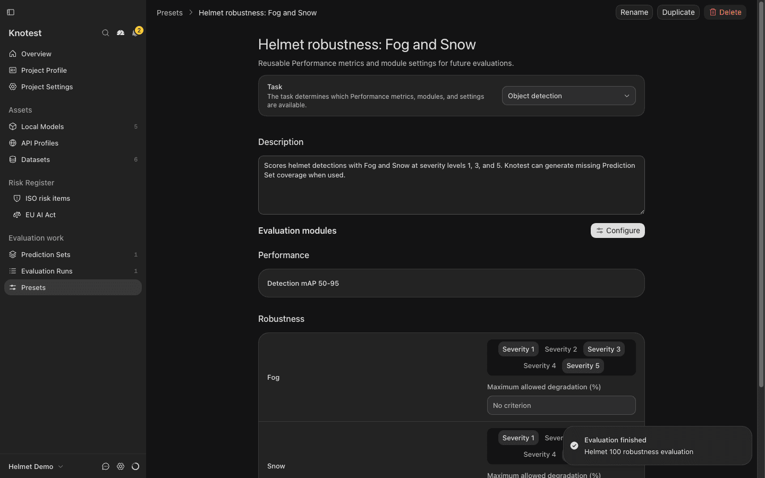Configure evaluation modules
This screenshot has width=765, height=478.
click(x=618, y=231)
